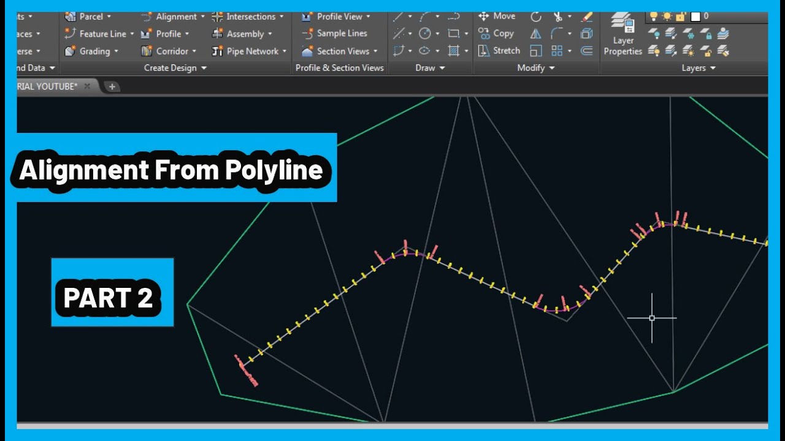
Task: Select the Line tool in Draw panel
Action: (x=399, y=17)
